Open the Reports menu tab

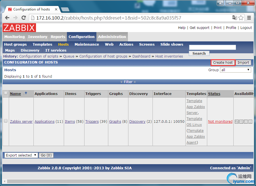click(58, 37)
